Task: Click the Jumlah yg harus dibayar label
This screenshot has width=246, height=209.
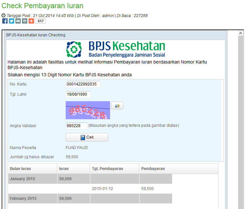Action: (x=32, y=157)
